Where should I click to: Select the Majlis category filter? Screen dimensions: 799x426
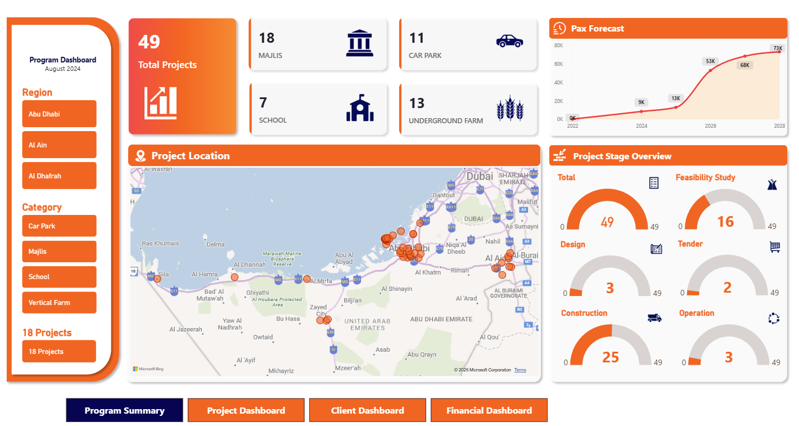coord(59,252)
